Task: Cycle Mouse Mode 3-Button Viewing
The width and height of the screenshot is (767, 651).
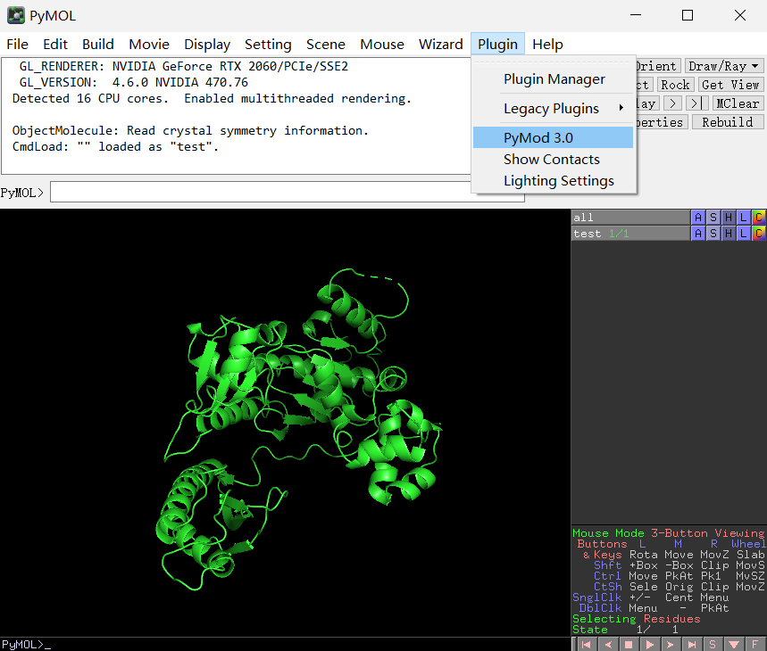Action: click(668, 533)
